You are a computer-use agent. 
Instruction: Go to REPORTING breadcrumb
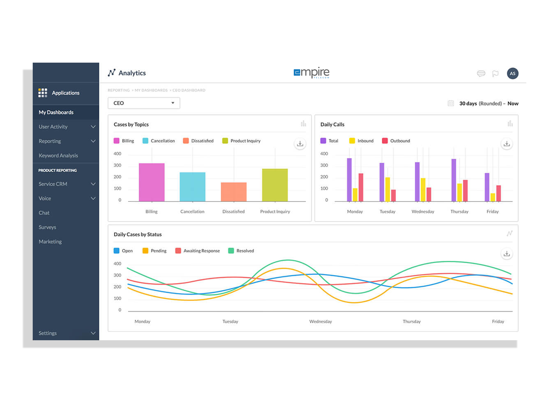click(x=119, y=90)
